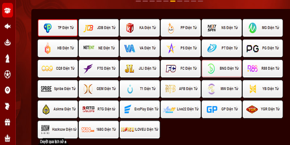Choose the KA Điện Tử provider card

[x=140, y=28]
